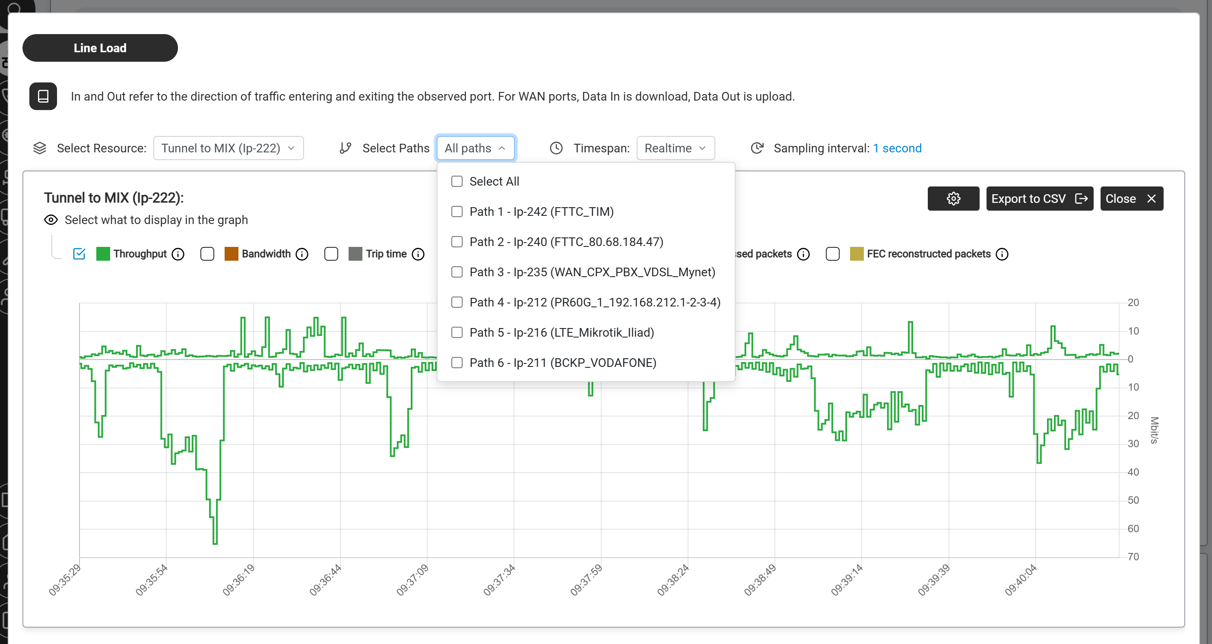
Task: Enable the Trip time checkbox
Action: click(x=331, y=254)
